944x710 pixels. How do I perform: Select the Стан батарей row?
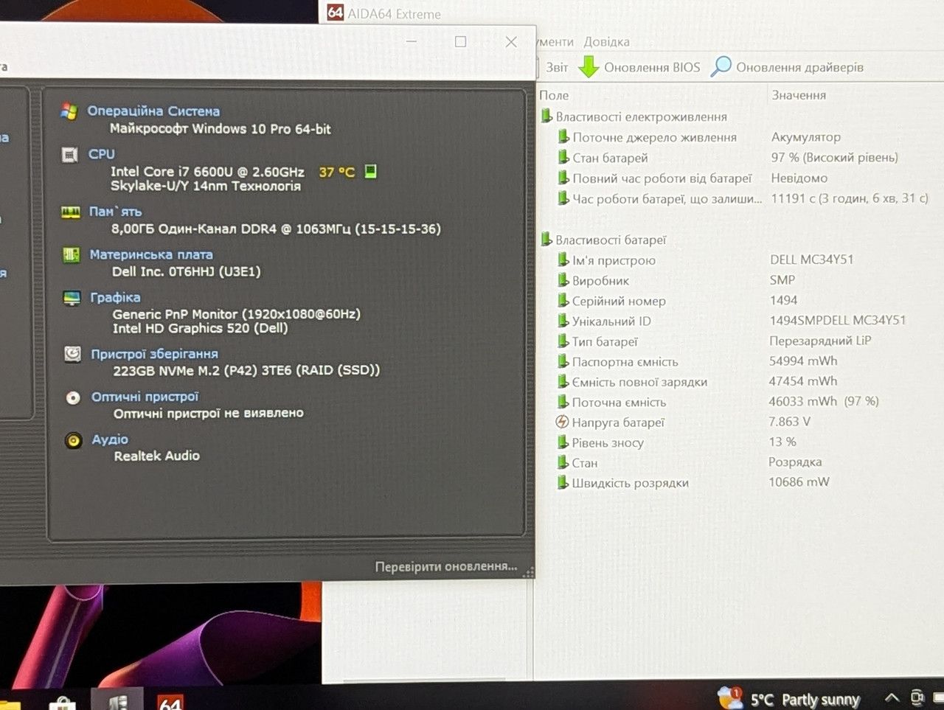[740, 158]
